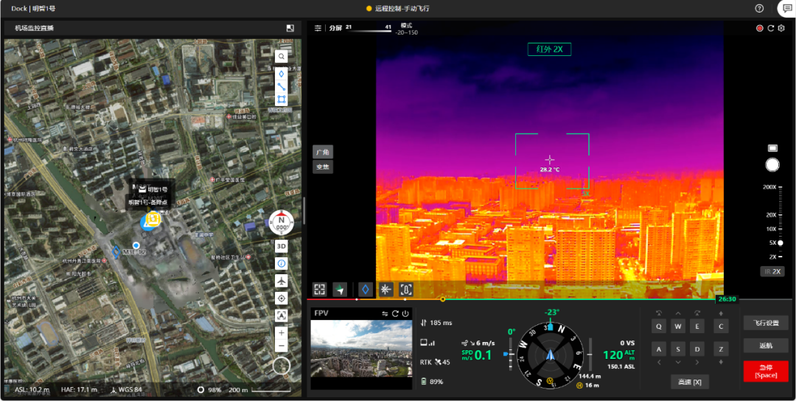Switch to 广角 wide camera
Screen dimensions: 796x401
(x=323, y=153)
